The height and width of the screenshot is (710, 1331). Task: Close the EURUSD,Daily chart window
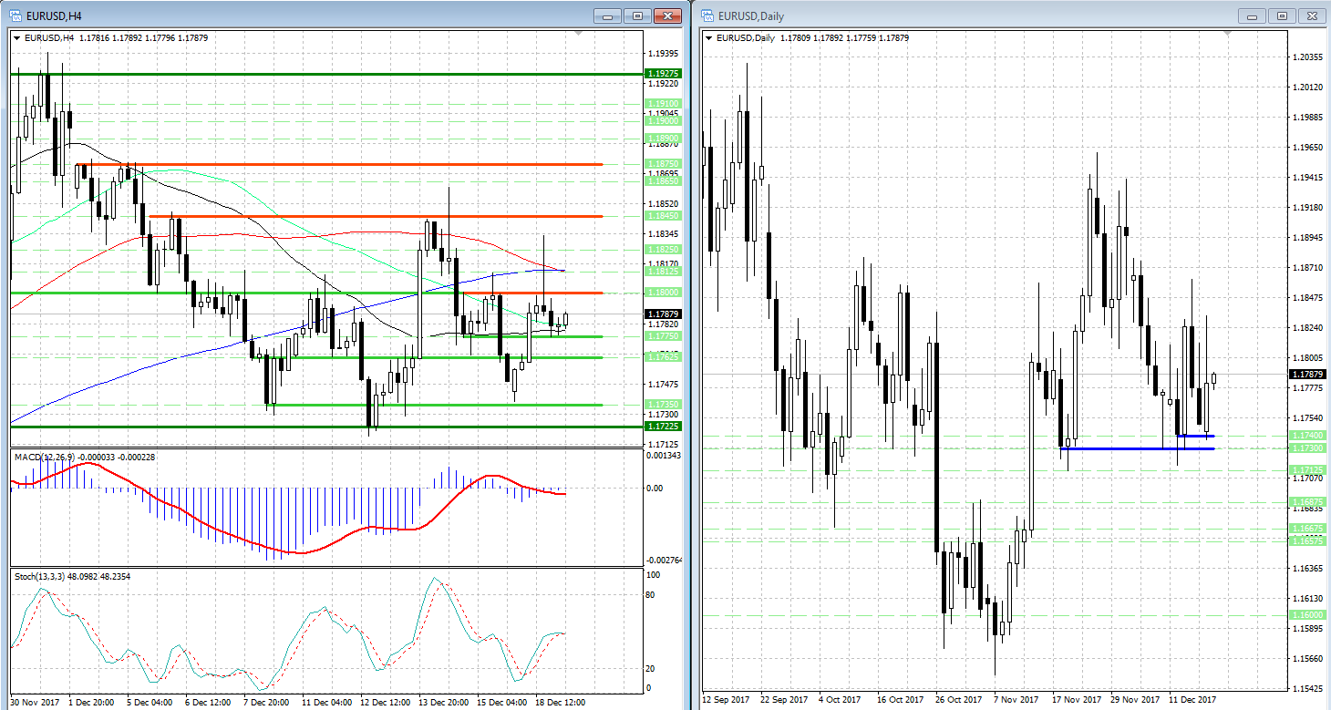click(x=1313, y=15)
